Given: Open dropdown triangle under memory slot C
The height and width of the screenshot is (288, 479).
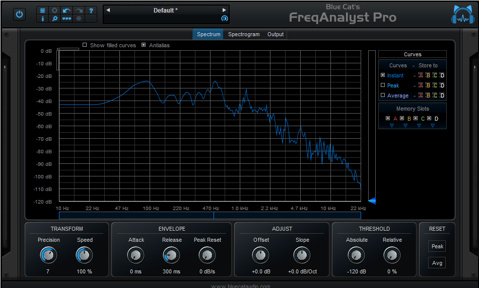Looking at the screenshot, I should pyautogui.click(x=419, y=126).
